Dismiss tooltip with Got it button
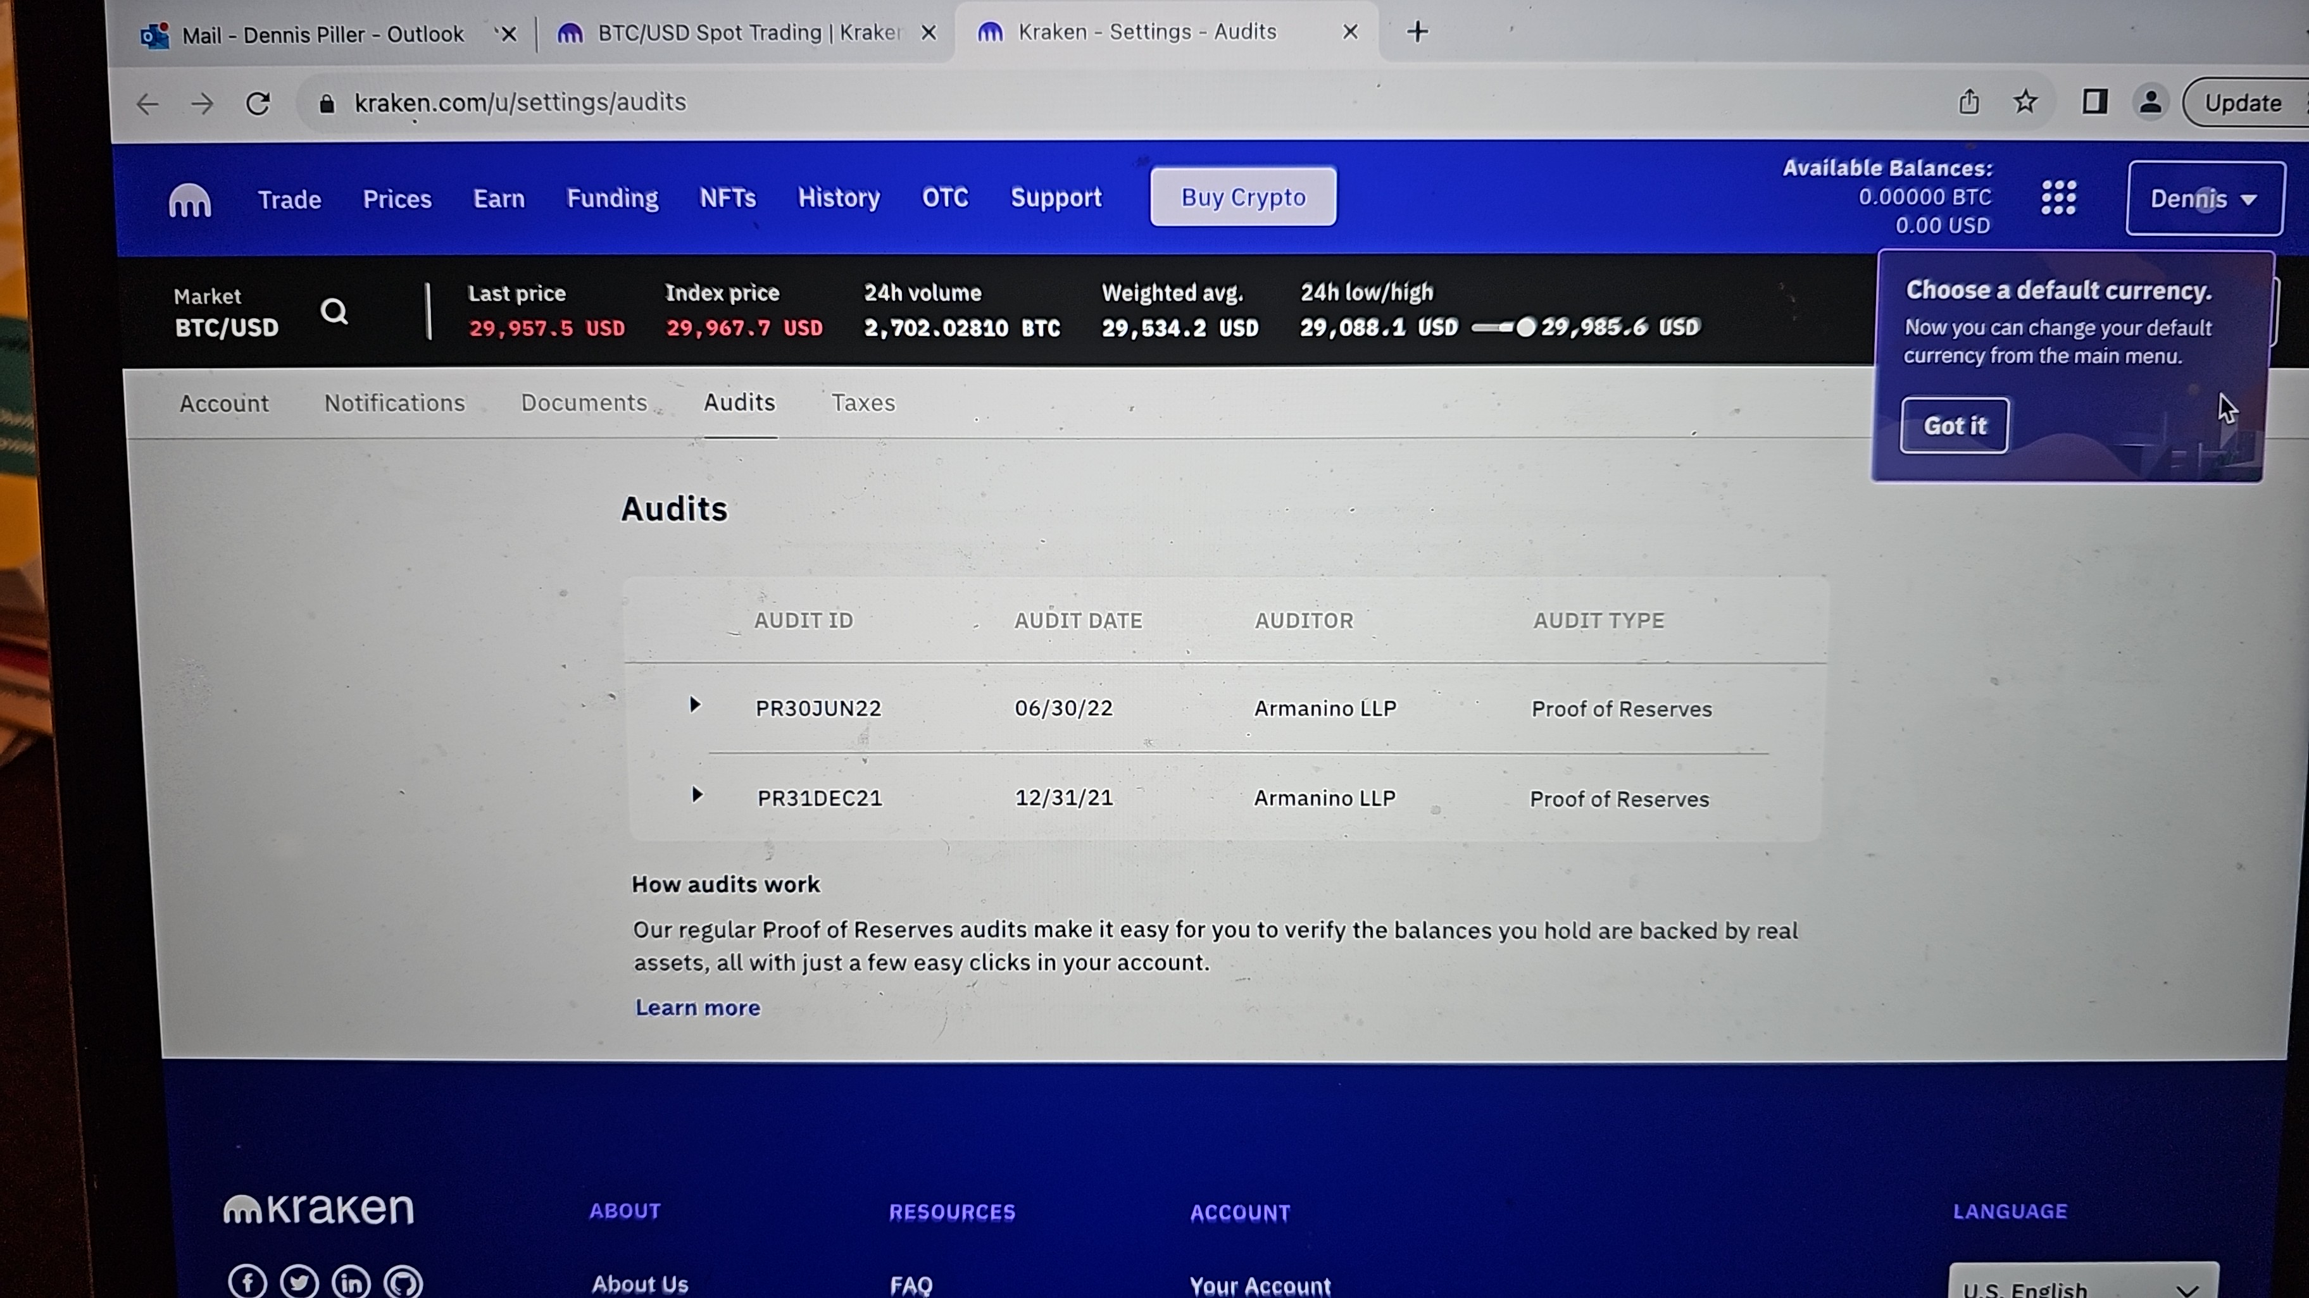 (1954, 426)
